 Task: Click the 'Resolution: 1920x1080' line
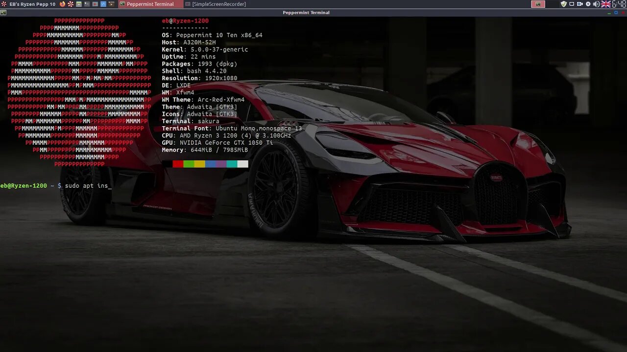click(x=199, y=78)
